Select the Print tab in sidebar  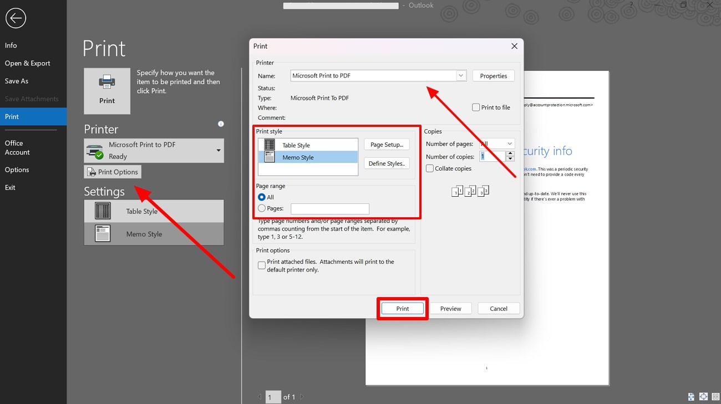pyautogui.click(x=33, y=116)
